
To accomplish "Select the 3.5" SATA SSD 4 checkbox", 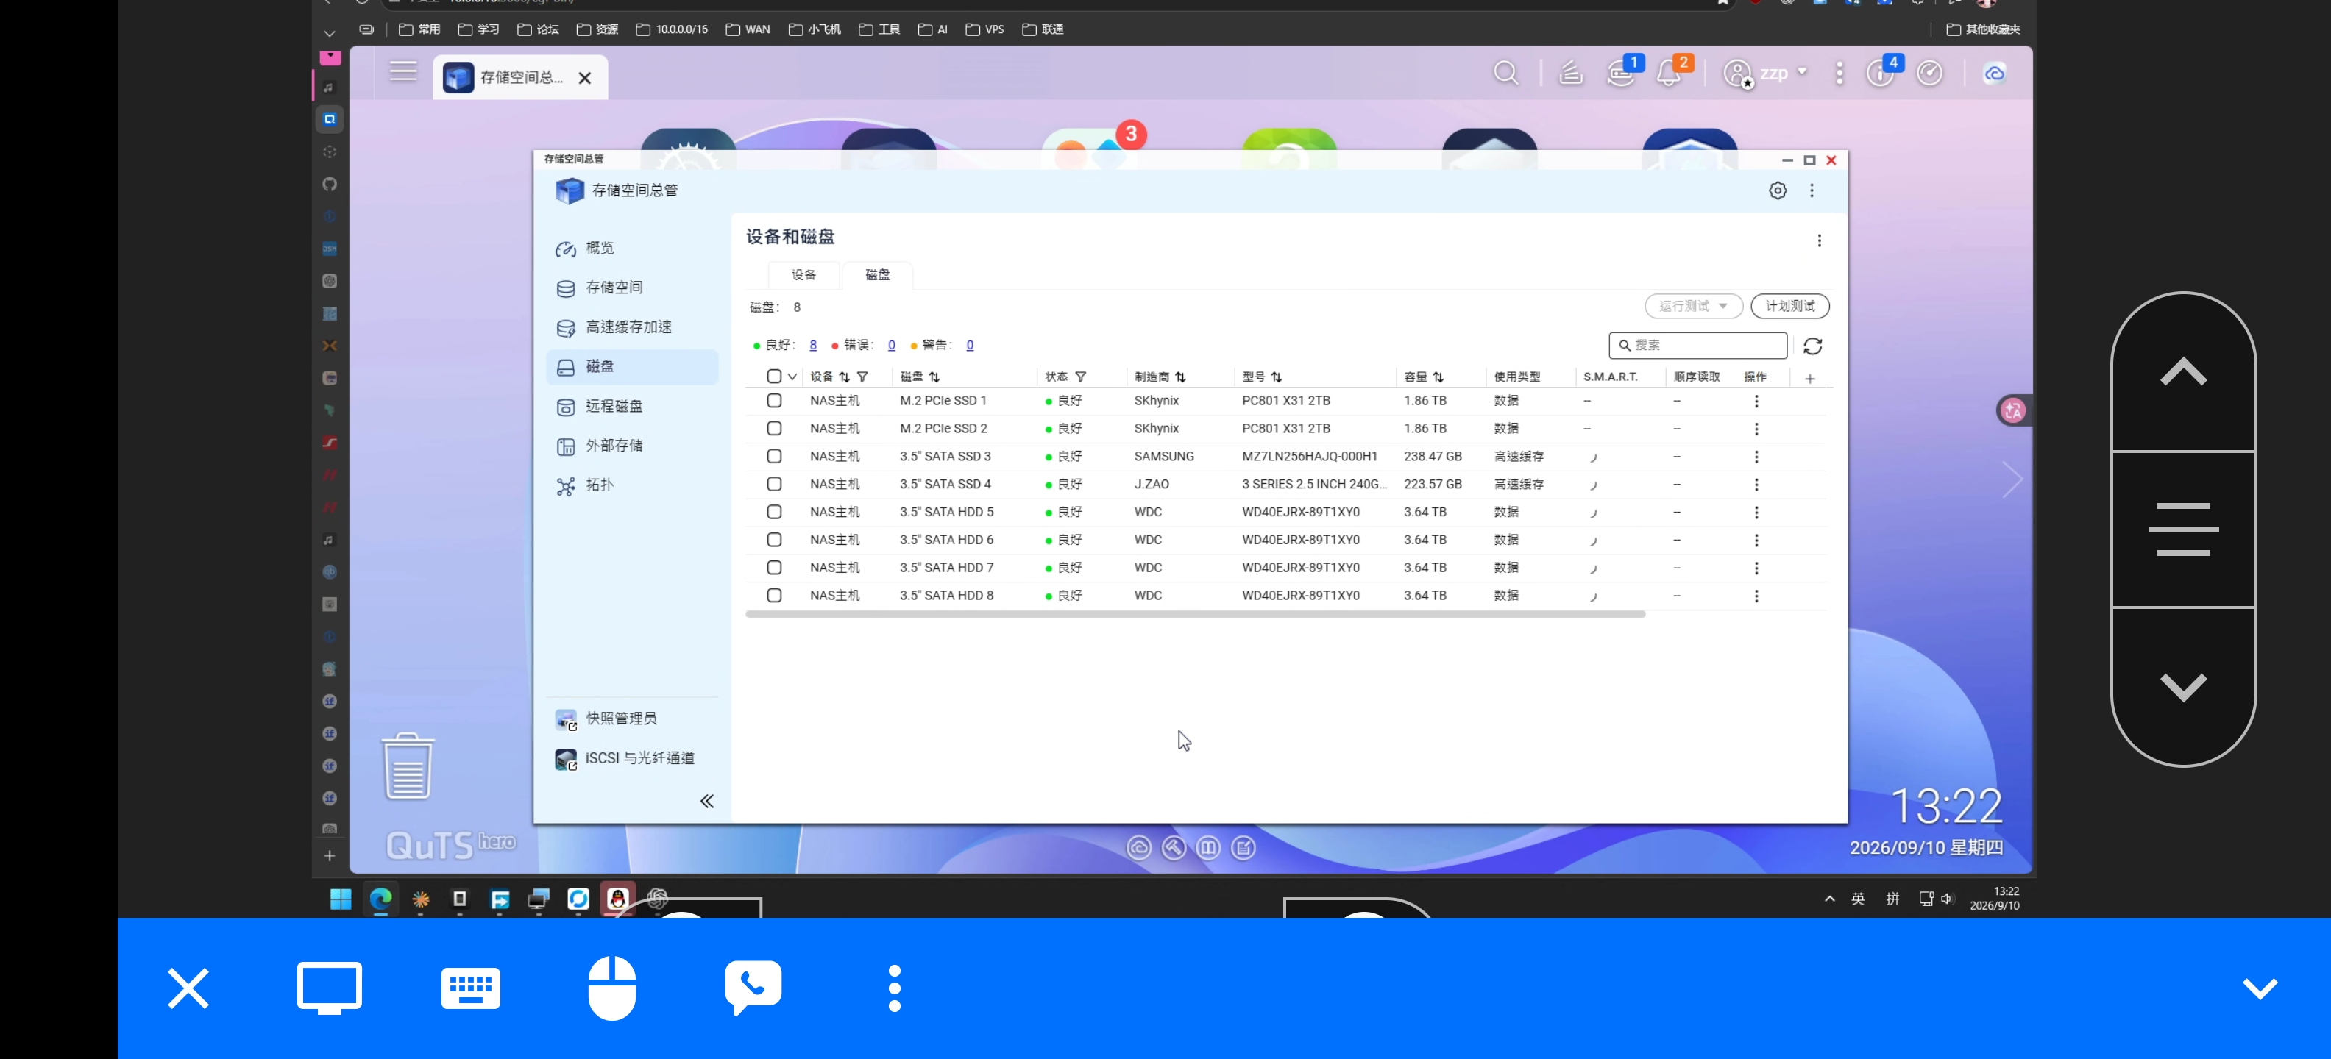I will pyautogui.click(x=773, y=484).
